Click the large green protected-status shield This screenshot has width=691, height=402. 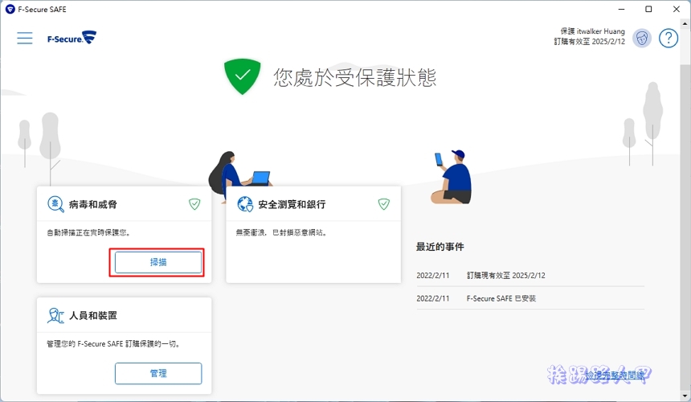pyautogui.click(x=242, y=76)
